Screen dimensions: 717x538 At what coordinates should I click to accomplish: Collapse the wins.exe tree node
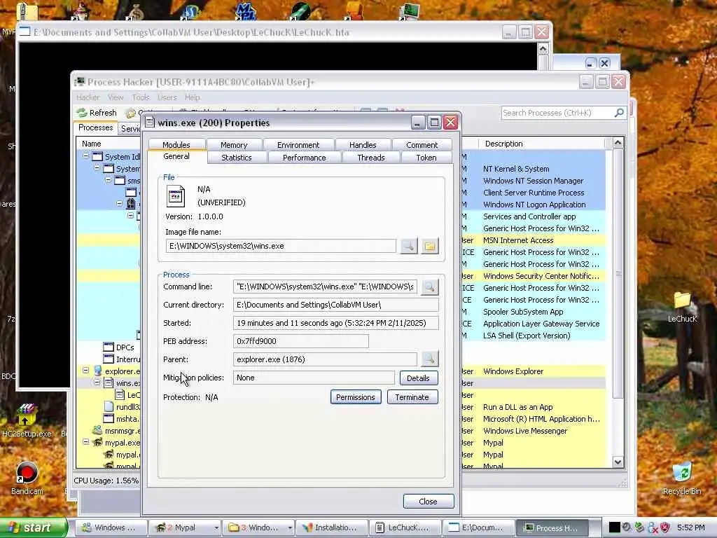coord(97,382)
